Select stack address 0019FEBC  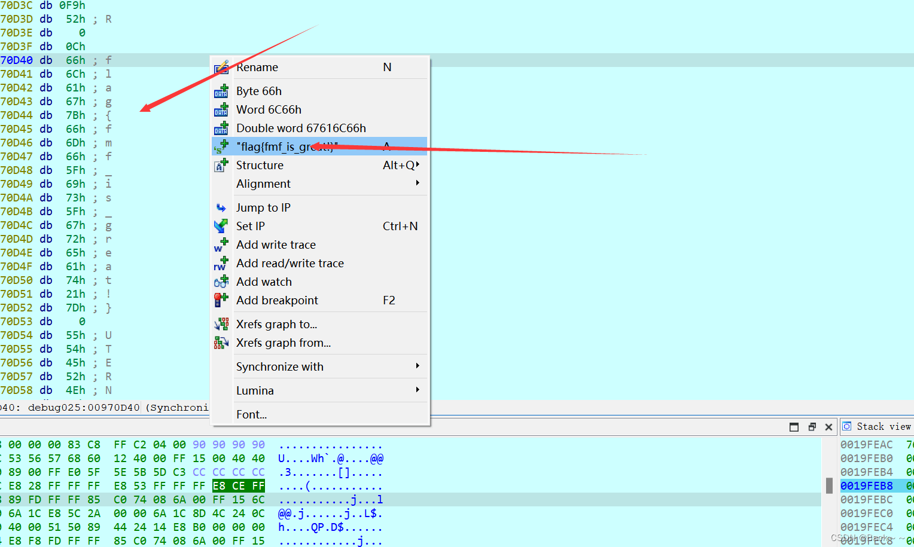click(x=867, y=500)
